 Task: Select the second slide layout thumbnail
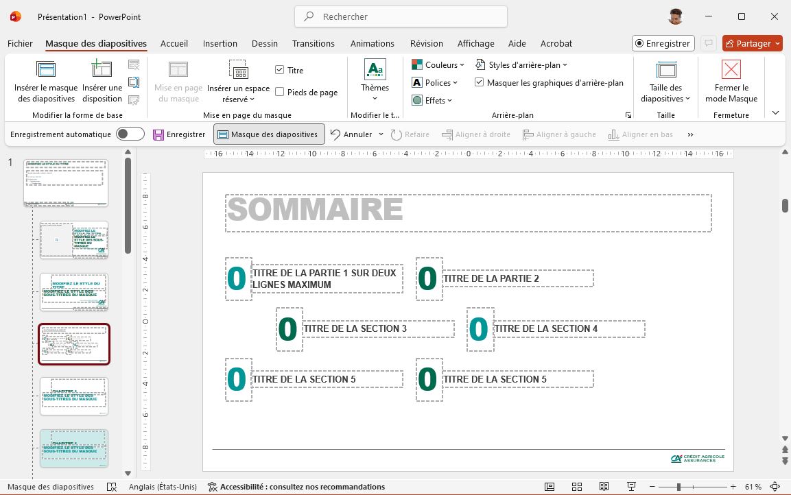click(x=73, y=239)
